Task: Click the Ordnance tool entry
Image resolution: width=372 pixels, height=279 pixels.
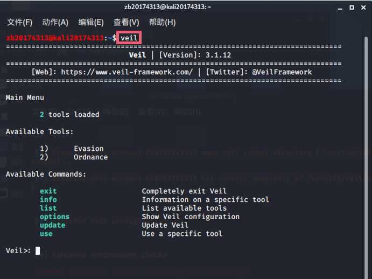Action: 90,157
